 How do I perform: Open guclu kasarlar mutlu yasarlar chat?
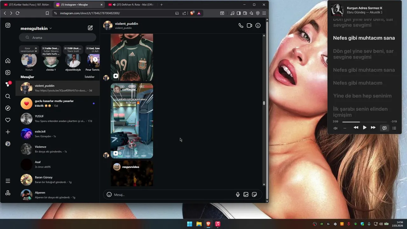(x=58, y=103)
